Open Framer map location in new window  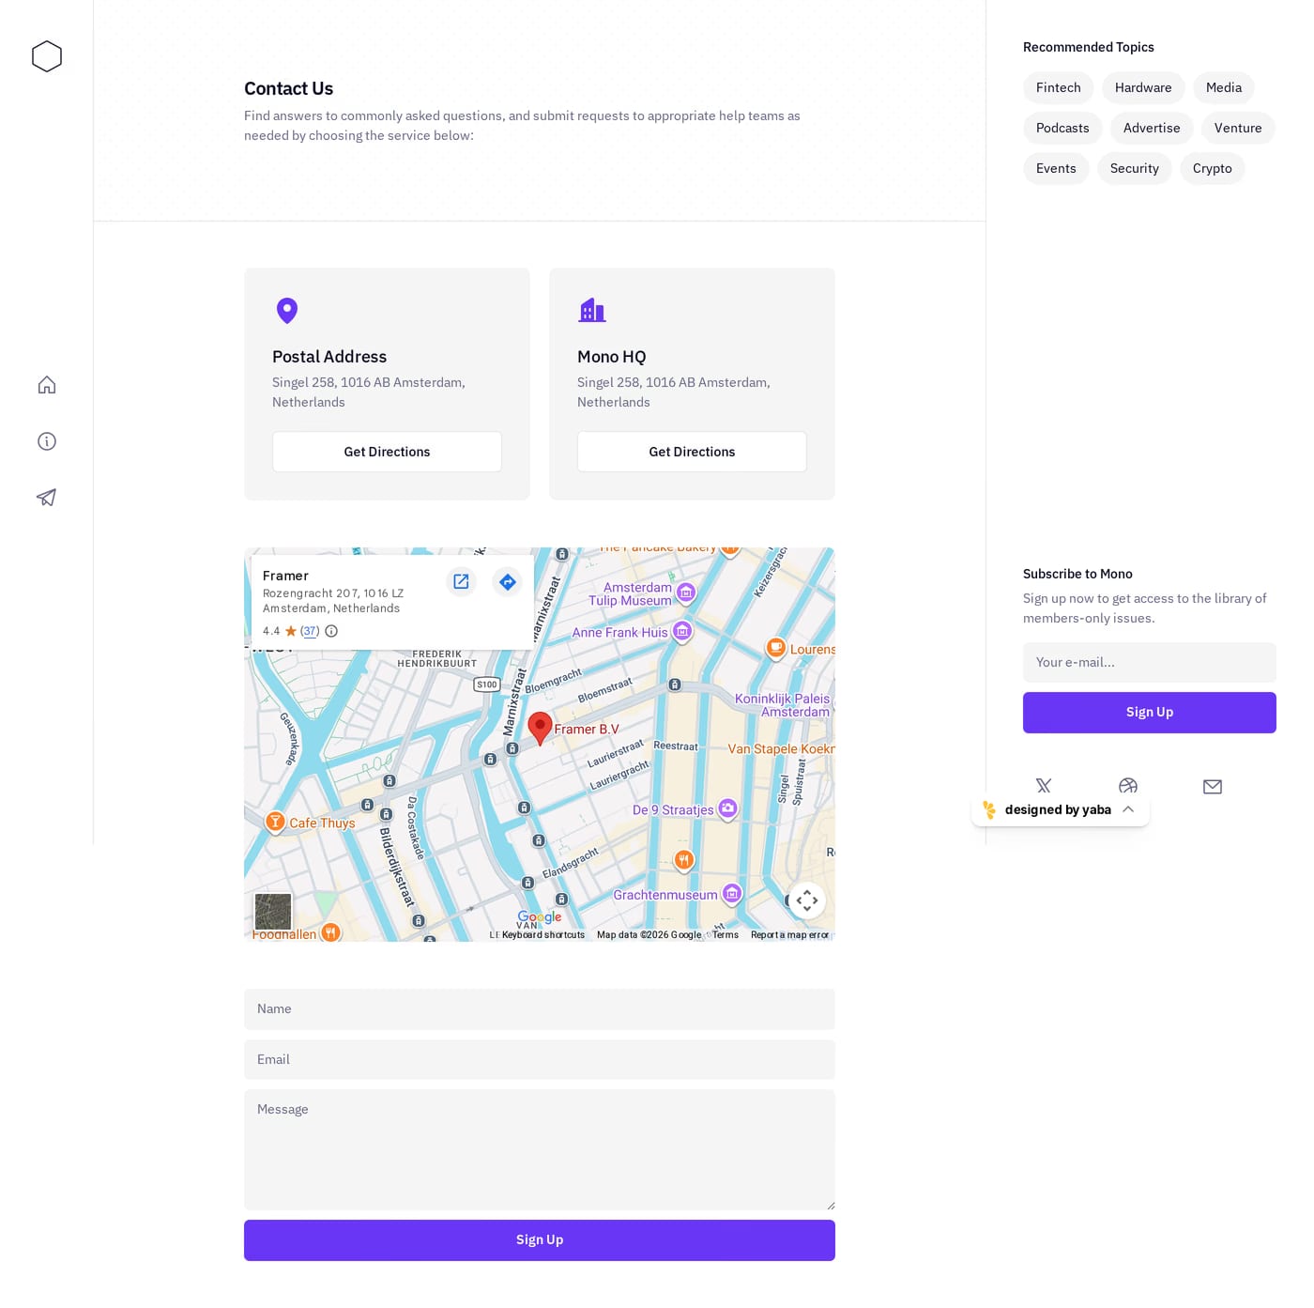coord(461,581)
